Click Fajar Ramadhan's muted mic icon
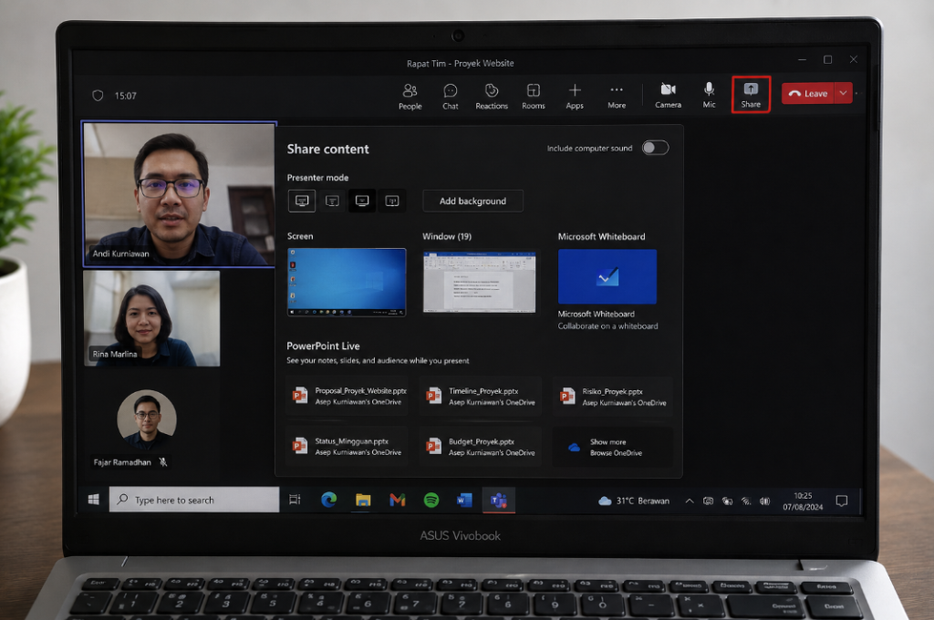This screenshot has height=620, width=934. click(163, 462)
